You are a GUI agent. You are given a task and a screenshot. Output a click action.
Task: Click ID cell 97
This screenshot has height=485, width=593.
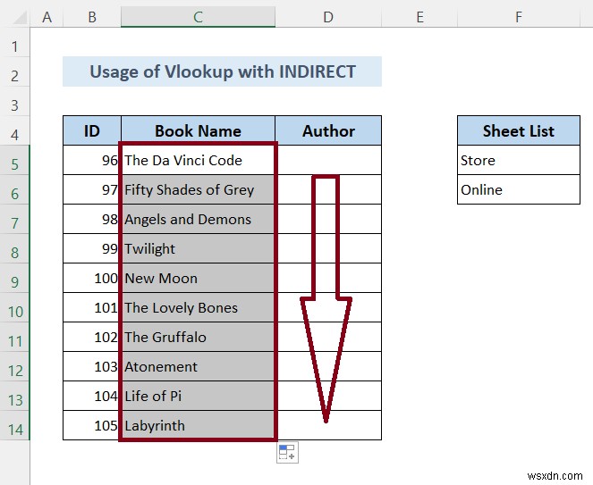92,189
